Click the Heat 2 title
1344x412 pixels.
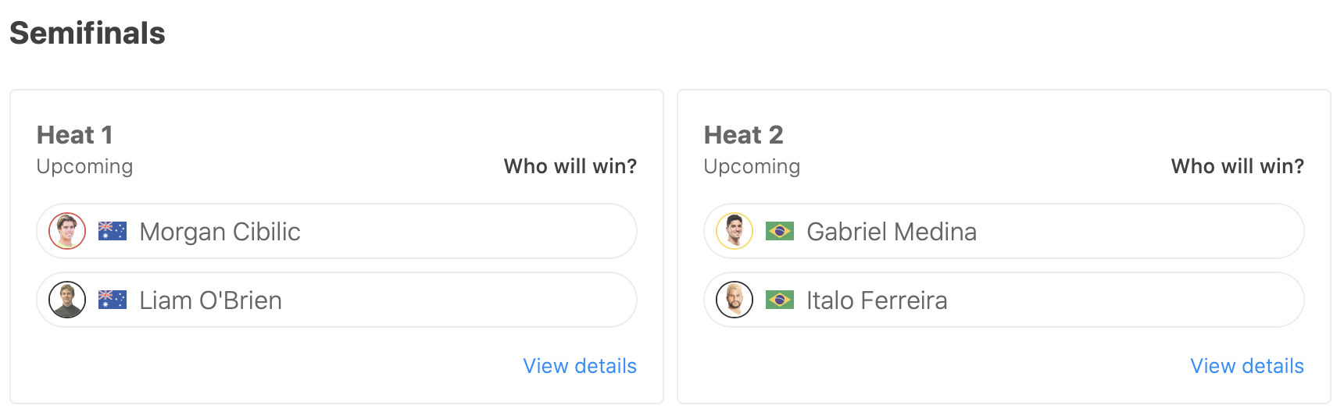pyautogui.click(x=743, y=135)
